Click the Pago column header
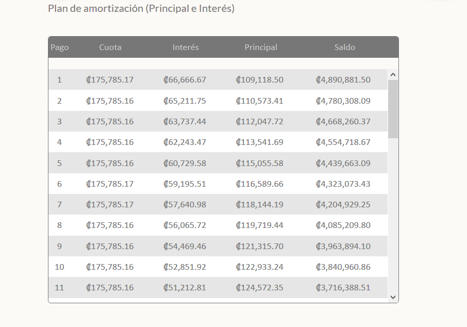The height and width of the screenshot is (327, 467). coord(60,47)
